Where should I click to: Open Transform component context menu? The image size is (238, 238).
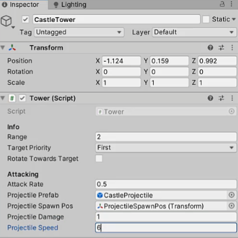click(x=232, y=47)
